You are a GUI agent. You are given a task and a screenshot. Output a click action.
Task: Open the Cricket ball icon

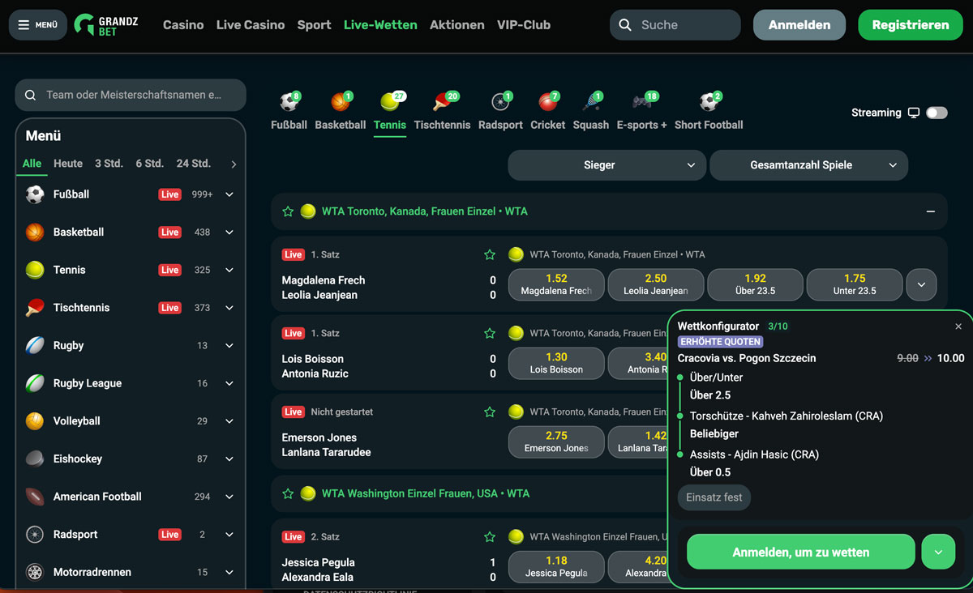548,103
